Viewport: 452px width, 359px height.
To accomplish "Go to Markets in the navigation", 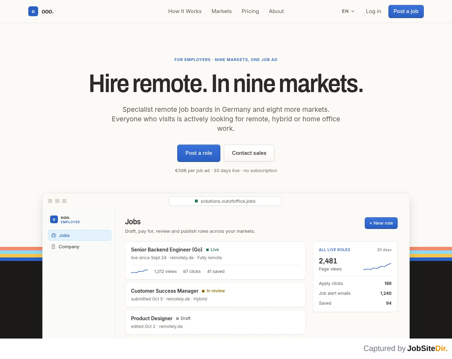I will click(x=221, y=11).
